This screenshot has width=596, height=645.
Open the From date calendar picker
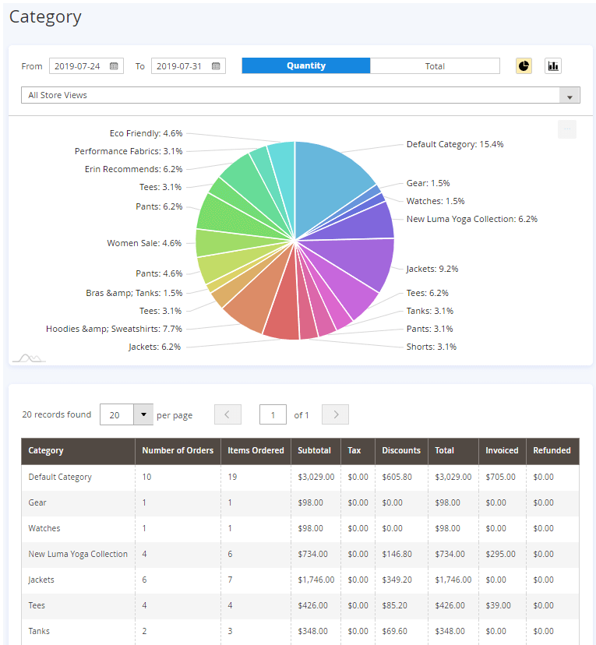click(x=114, y=66)
